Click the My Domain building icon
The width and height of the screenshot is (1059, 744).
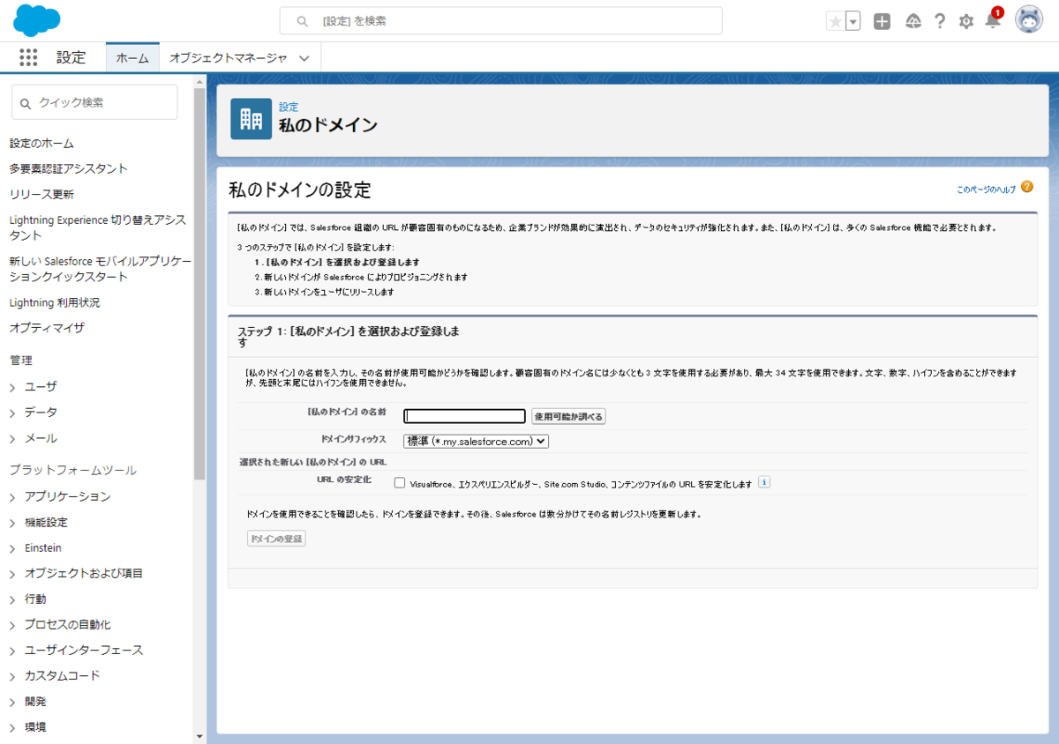coord(251,118)
